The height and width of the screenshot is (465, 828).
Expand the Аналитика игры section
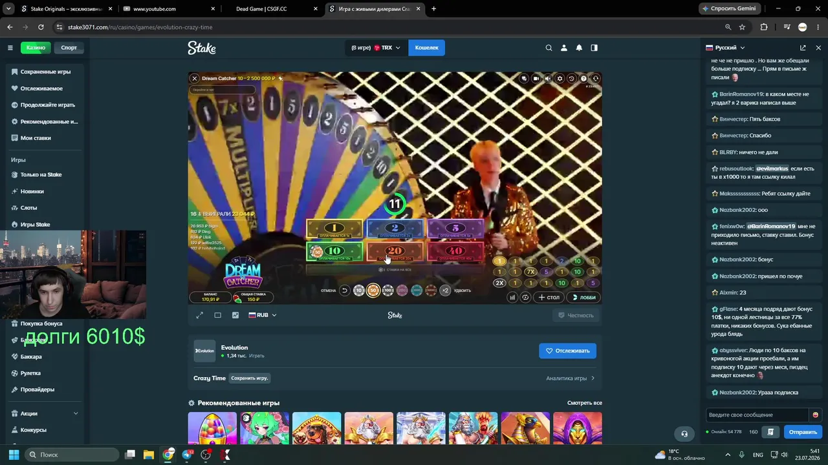(x=570, y=378)
